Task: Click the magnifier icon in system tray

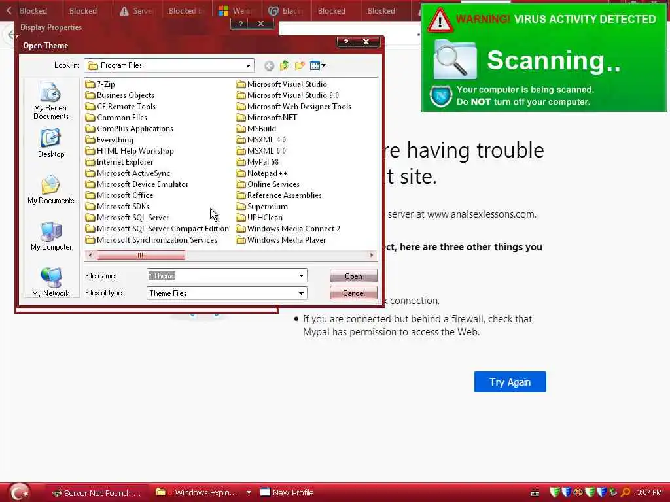Action: pyautogui.click(x=626, y=493)
